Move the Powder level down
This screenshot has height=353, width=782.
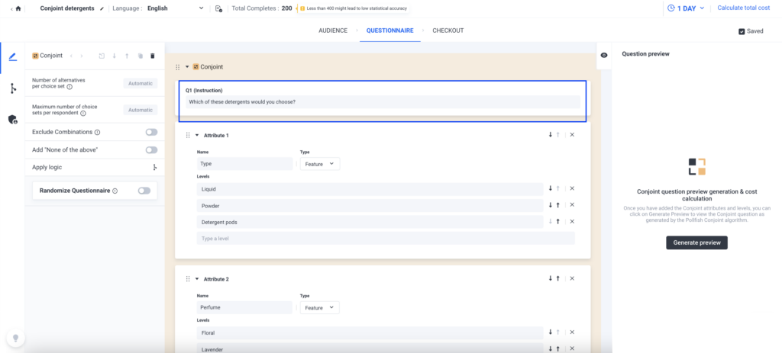coord(551,204)
